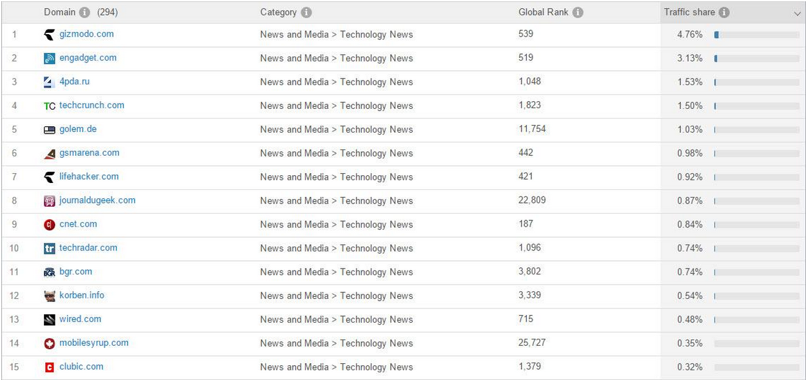This screenshot has width=806, height=380.
Task: Click row number 15
Action: (14, 367)
